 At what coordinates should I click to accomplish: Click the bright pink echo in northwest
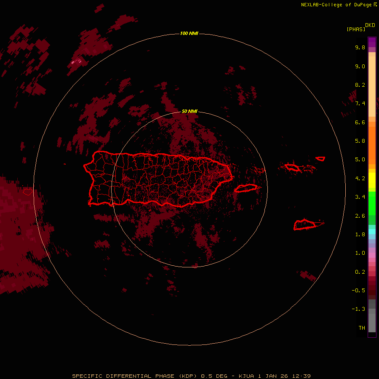click(76, 61)
